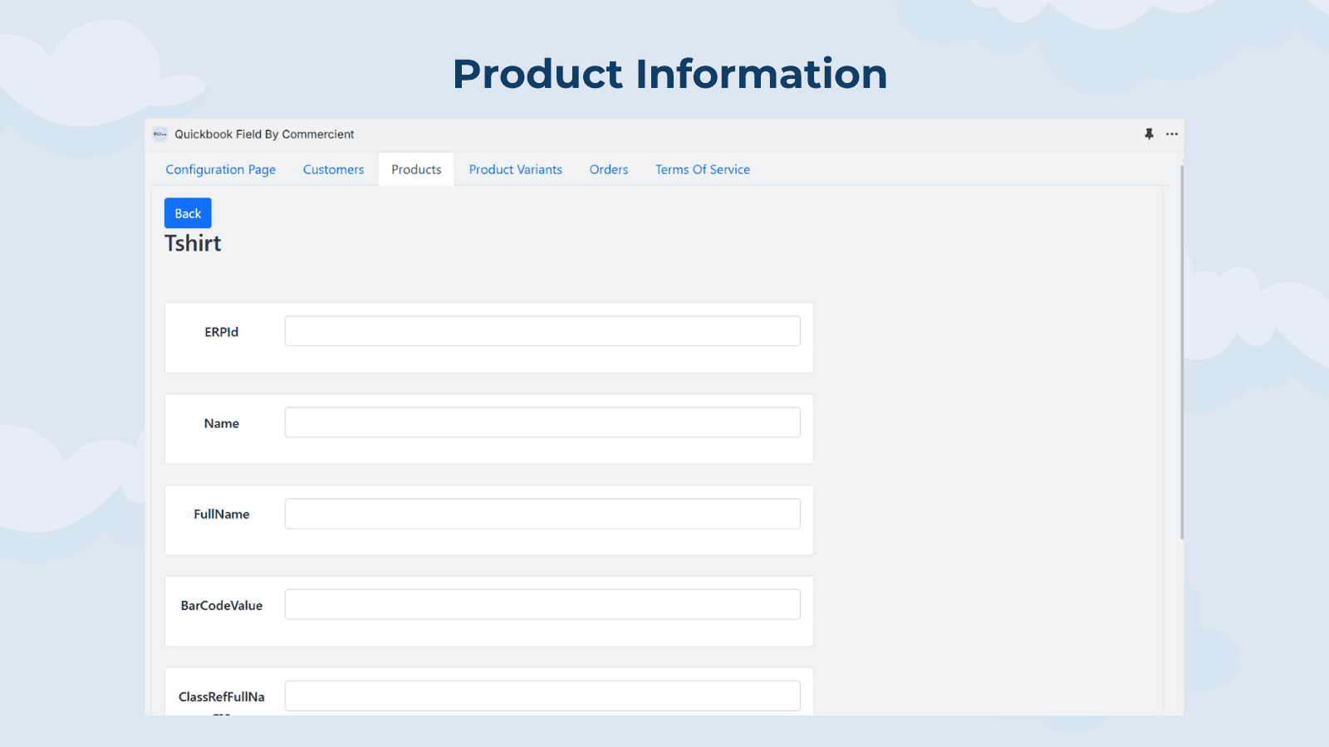Click the BarCodeValue label text

pyautogui.click(x=221, y=606)
